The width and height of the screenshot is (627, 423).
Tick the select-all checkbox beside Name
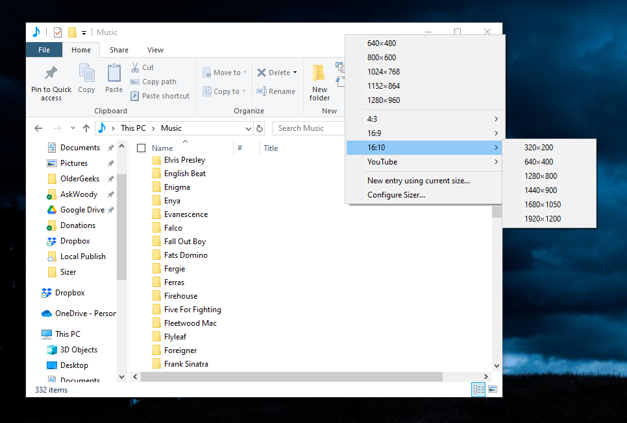pos(141,148)
